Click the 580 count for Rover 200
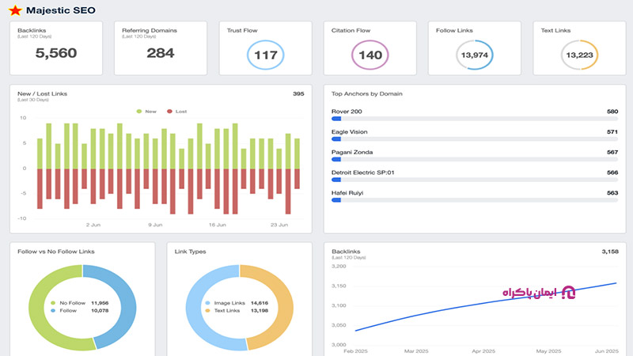Viewport: 633px width, 356px height. pyautogui.click(x=612, y=112)
